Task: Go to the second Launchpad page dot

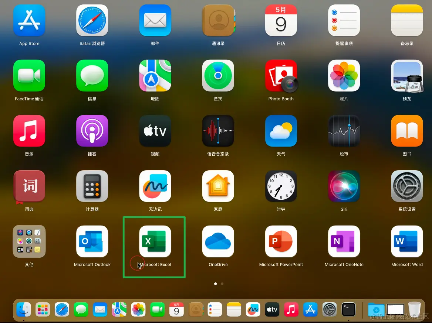Action: (x=222, y=284)
